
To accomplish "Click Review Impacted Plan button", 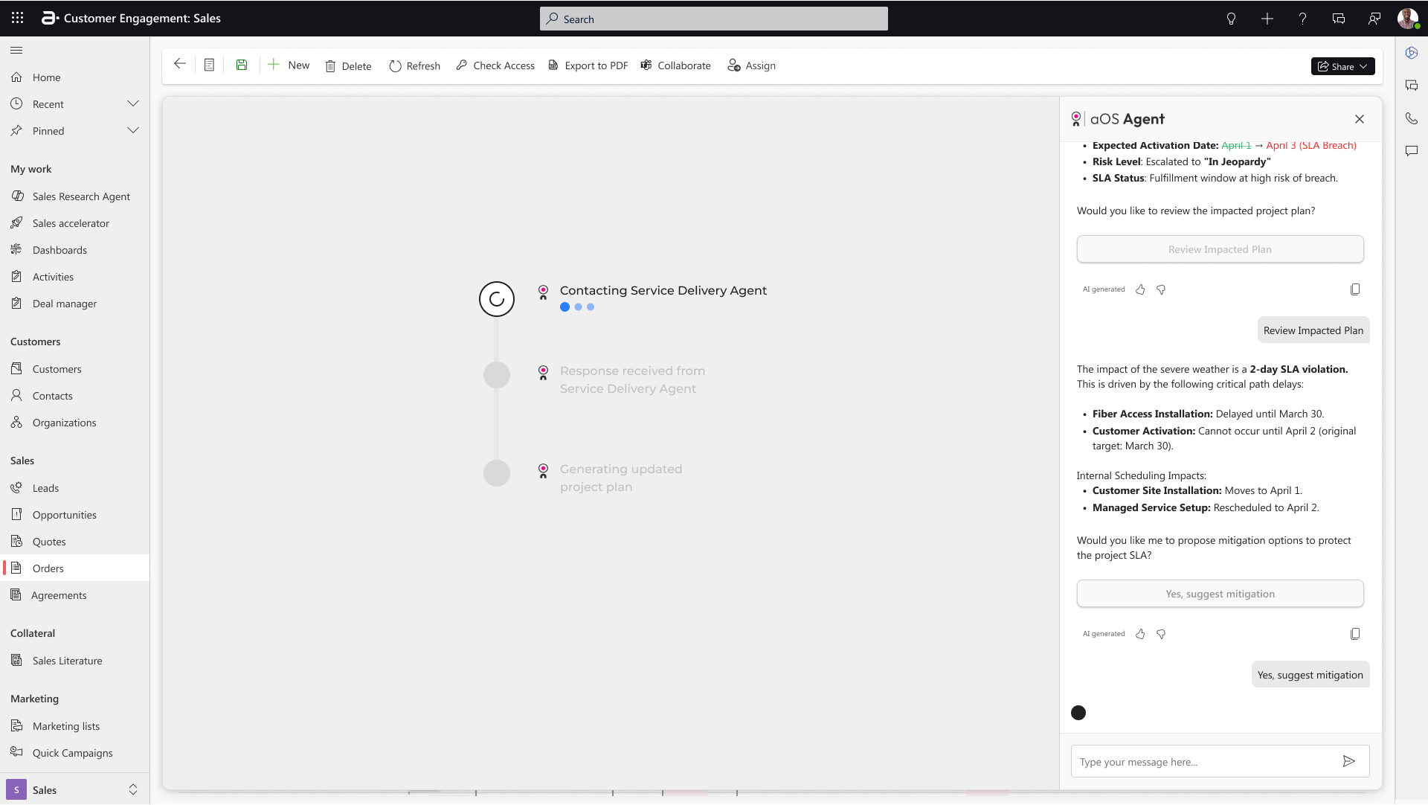I will click(1220, 249).
